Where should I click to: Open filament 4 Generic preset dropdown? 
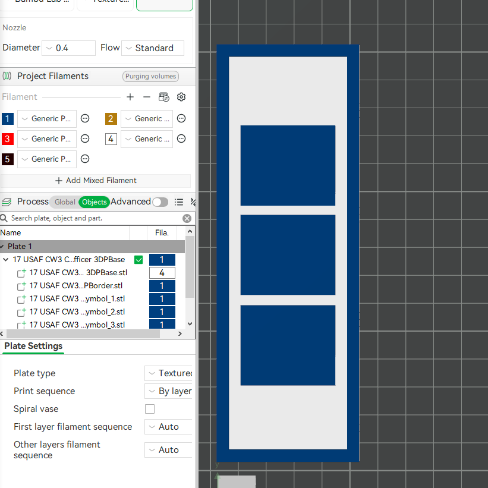(x=147, y=139)
